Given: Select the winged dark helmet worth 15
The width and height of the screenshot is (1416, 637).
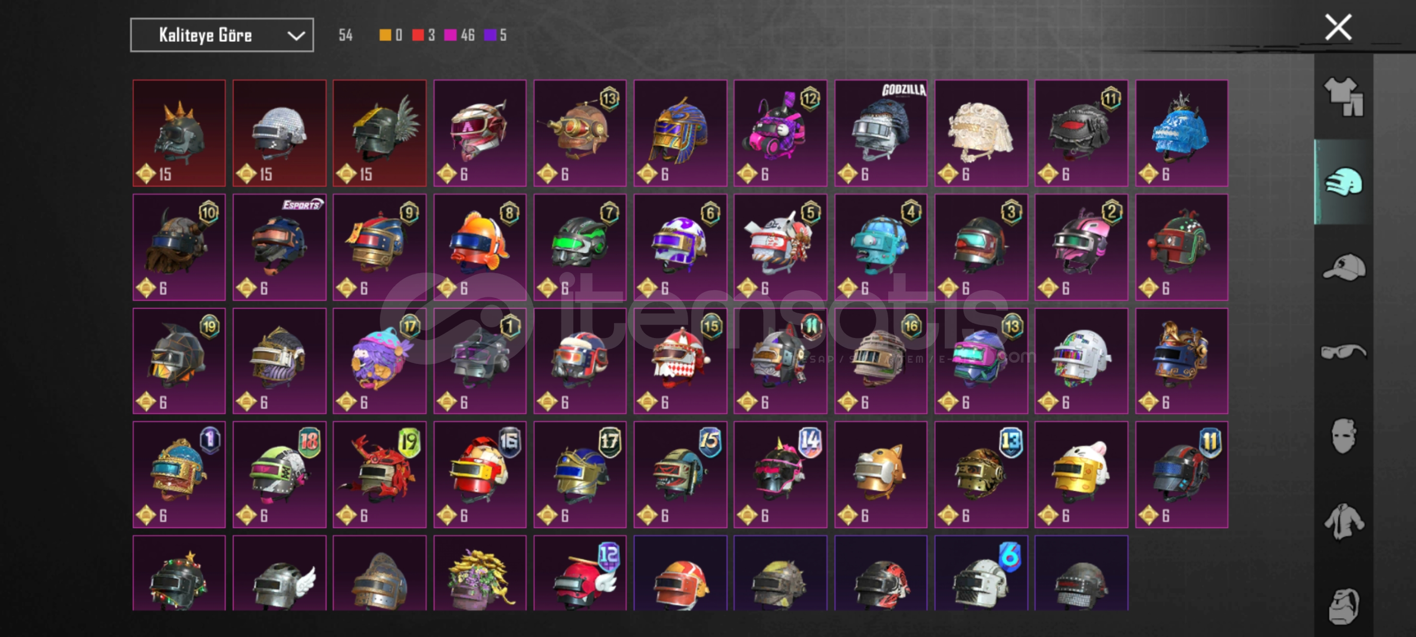Looking at the screenshot, I should (379, 133).
